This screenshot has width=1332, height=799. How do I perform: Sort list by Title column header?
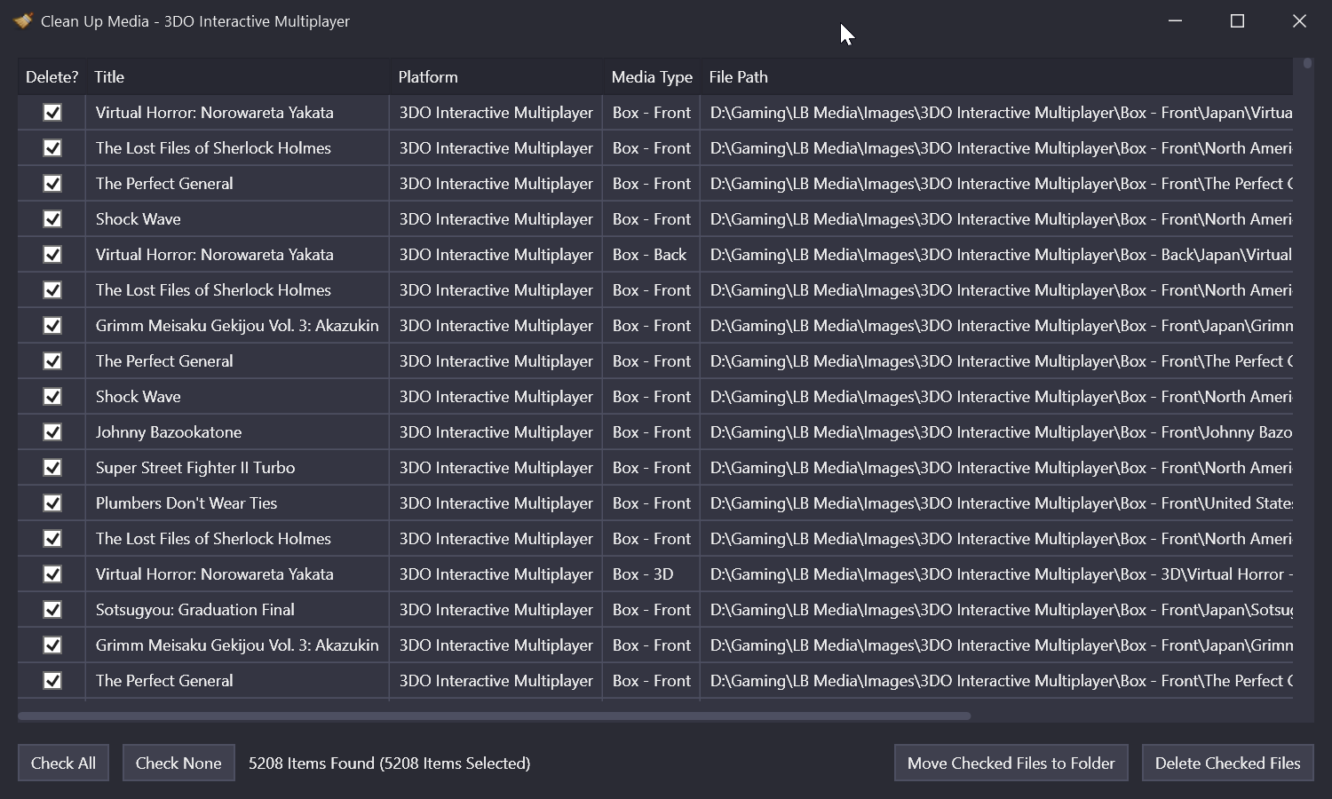pos(238,77)
